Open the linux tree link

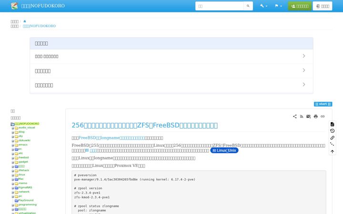click(22, 175)
